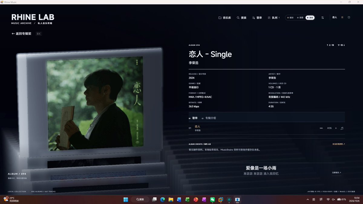Open the clock showing 10:54

coord(354,199)
